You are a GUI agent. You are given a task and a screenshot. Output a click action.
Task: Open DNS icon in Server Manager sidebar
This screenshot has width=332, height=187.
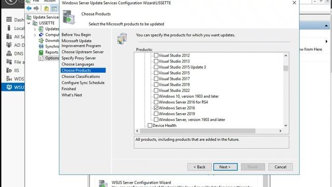(9, 54)
